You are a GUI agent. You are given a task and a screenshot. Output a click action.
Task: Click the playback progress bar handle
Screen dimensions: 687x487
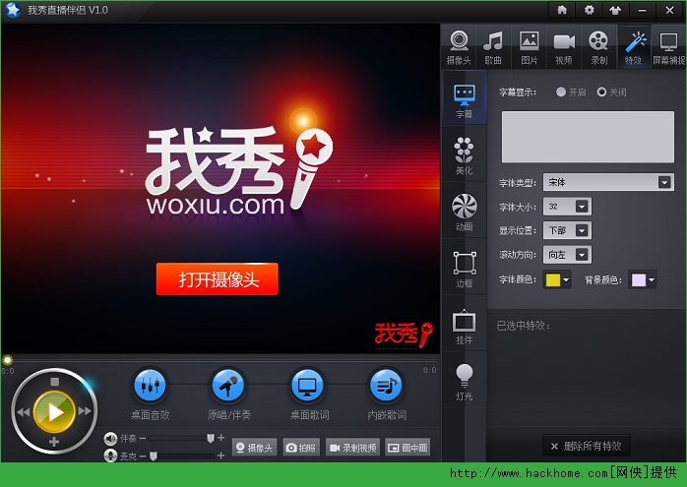(x=7, y=360)
